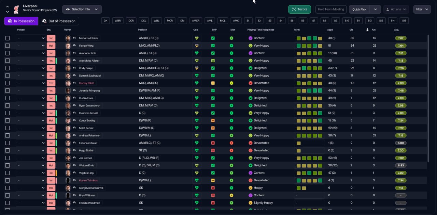Click Conor Bradley's orange sharpness icon
Viewport: 437px width, 215px height.
pyautogui.click(x=213, y=120)
